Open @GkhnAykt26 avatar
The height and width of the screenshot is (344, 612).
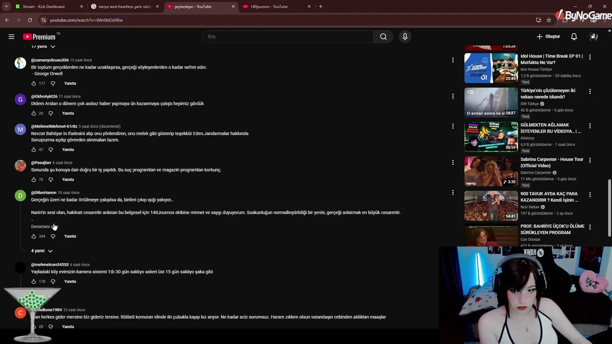point(20,99)
